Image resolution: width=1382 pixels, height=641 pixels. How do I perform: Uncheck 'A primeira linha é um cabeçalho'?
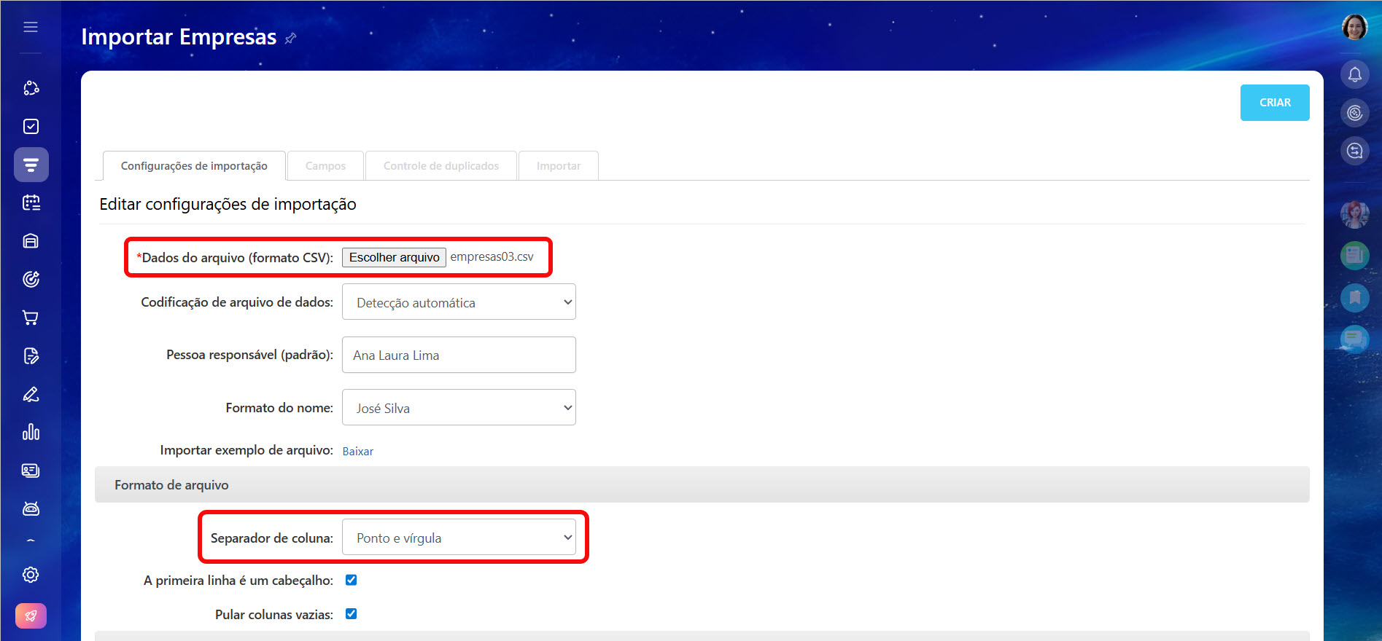[351, 580]
